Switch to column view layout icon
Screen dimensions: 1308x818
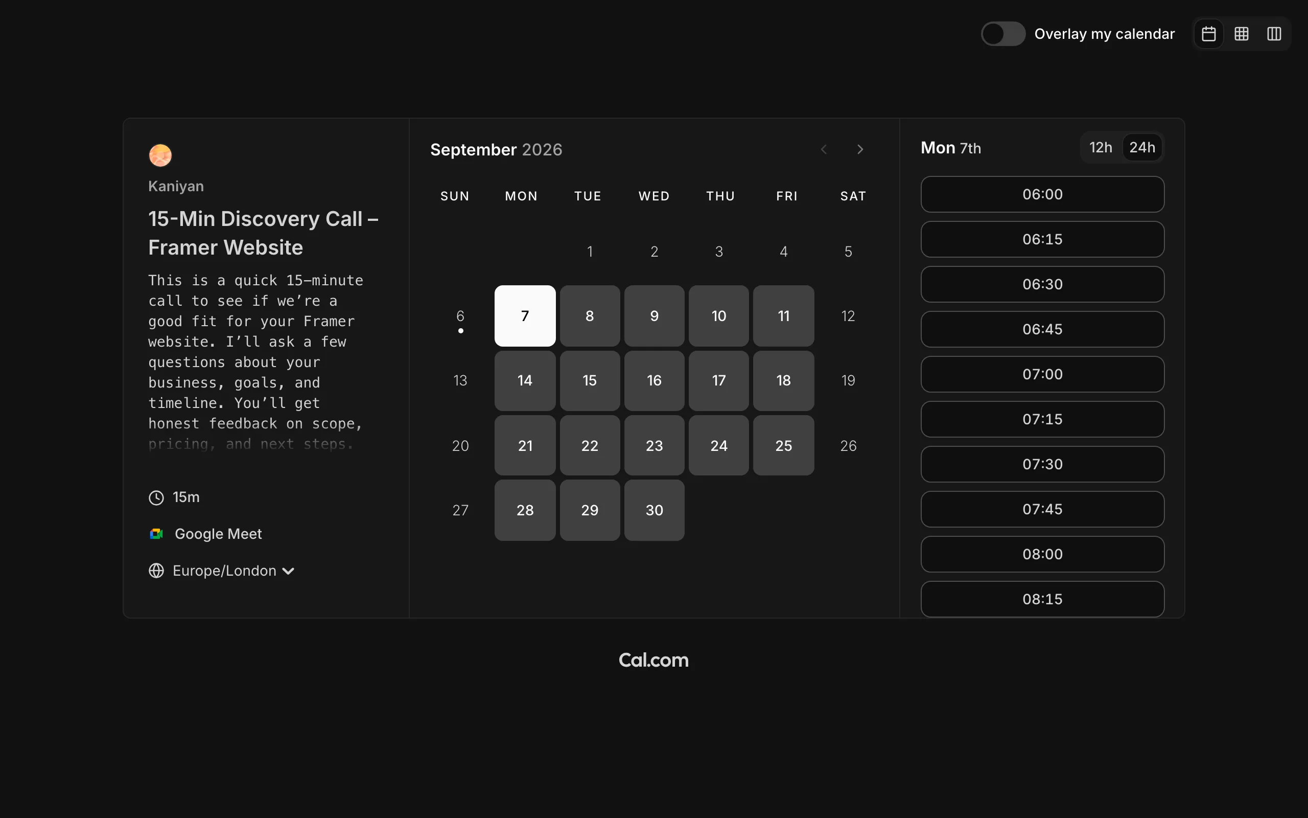pos(1274,34)
